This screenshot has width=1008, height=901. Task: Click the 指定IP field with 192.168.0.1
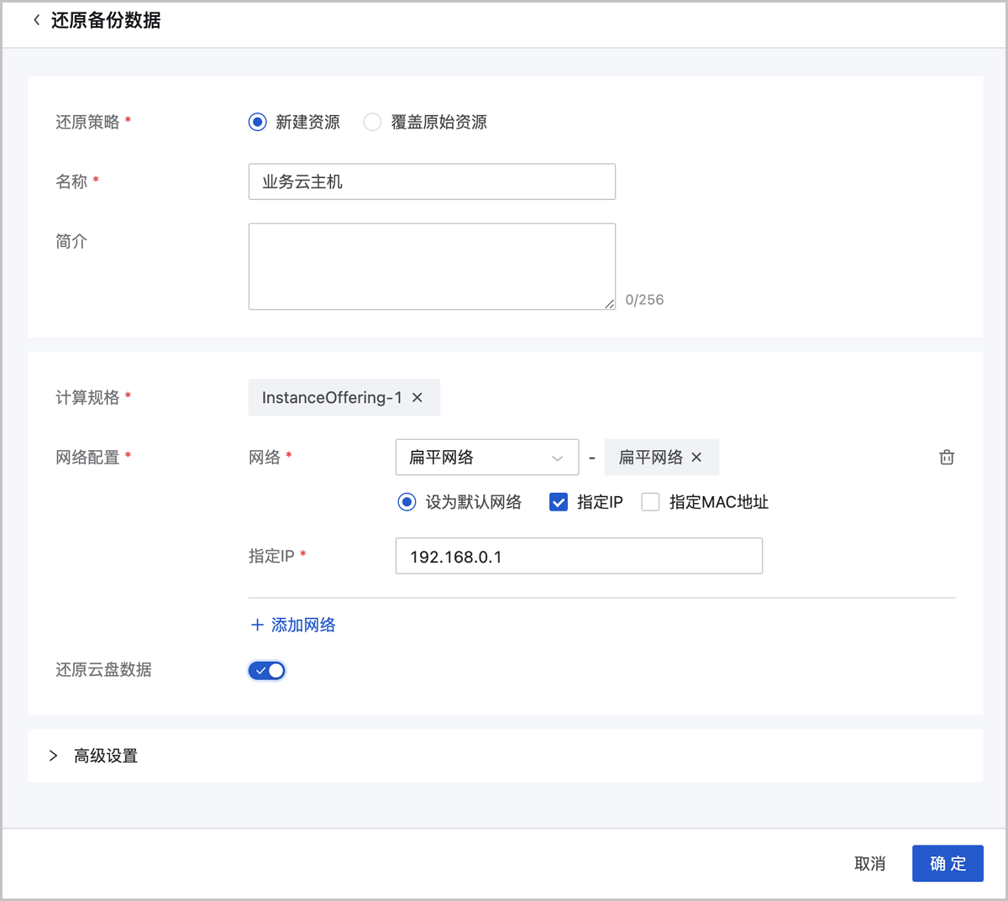579,557
